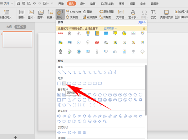The image size is (188, 140).
Task: Select slide 1 thumbnail
Action: (17, 40)
